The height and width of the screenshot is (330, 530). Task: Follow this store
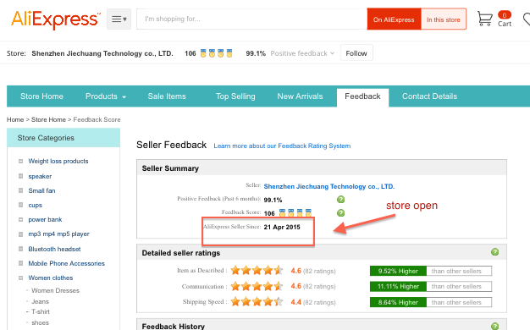(x=356, y=53)
